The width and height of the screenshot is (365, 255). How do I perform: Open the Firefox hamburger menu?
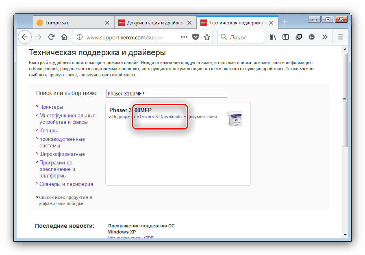(341, 37)
